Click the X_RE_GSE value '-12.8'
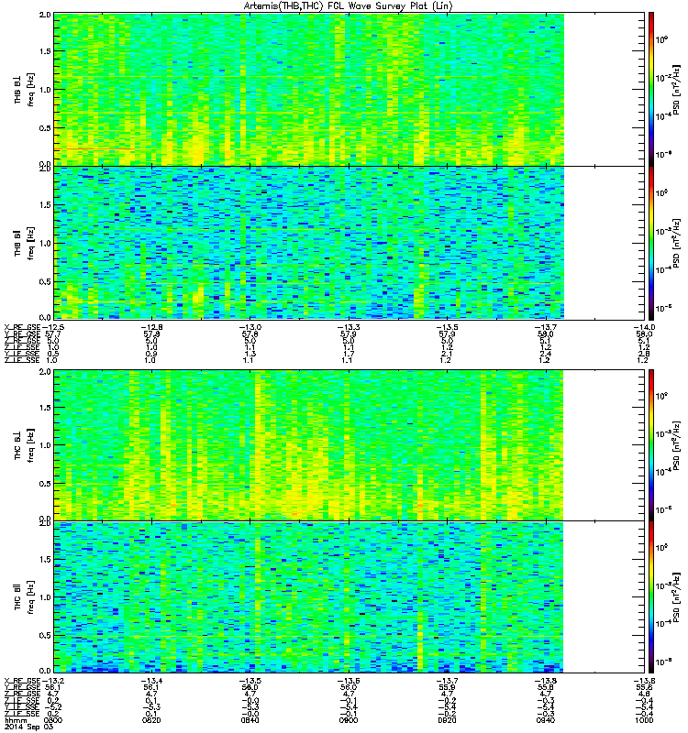The image size is (688, 733). [x=151, y=327]
